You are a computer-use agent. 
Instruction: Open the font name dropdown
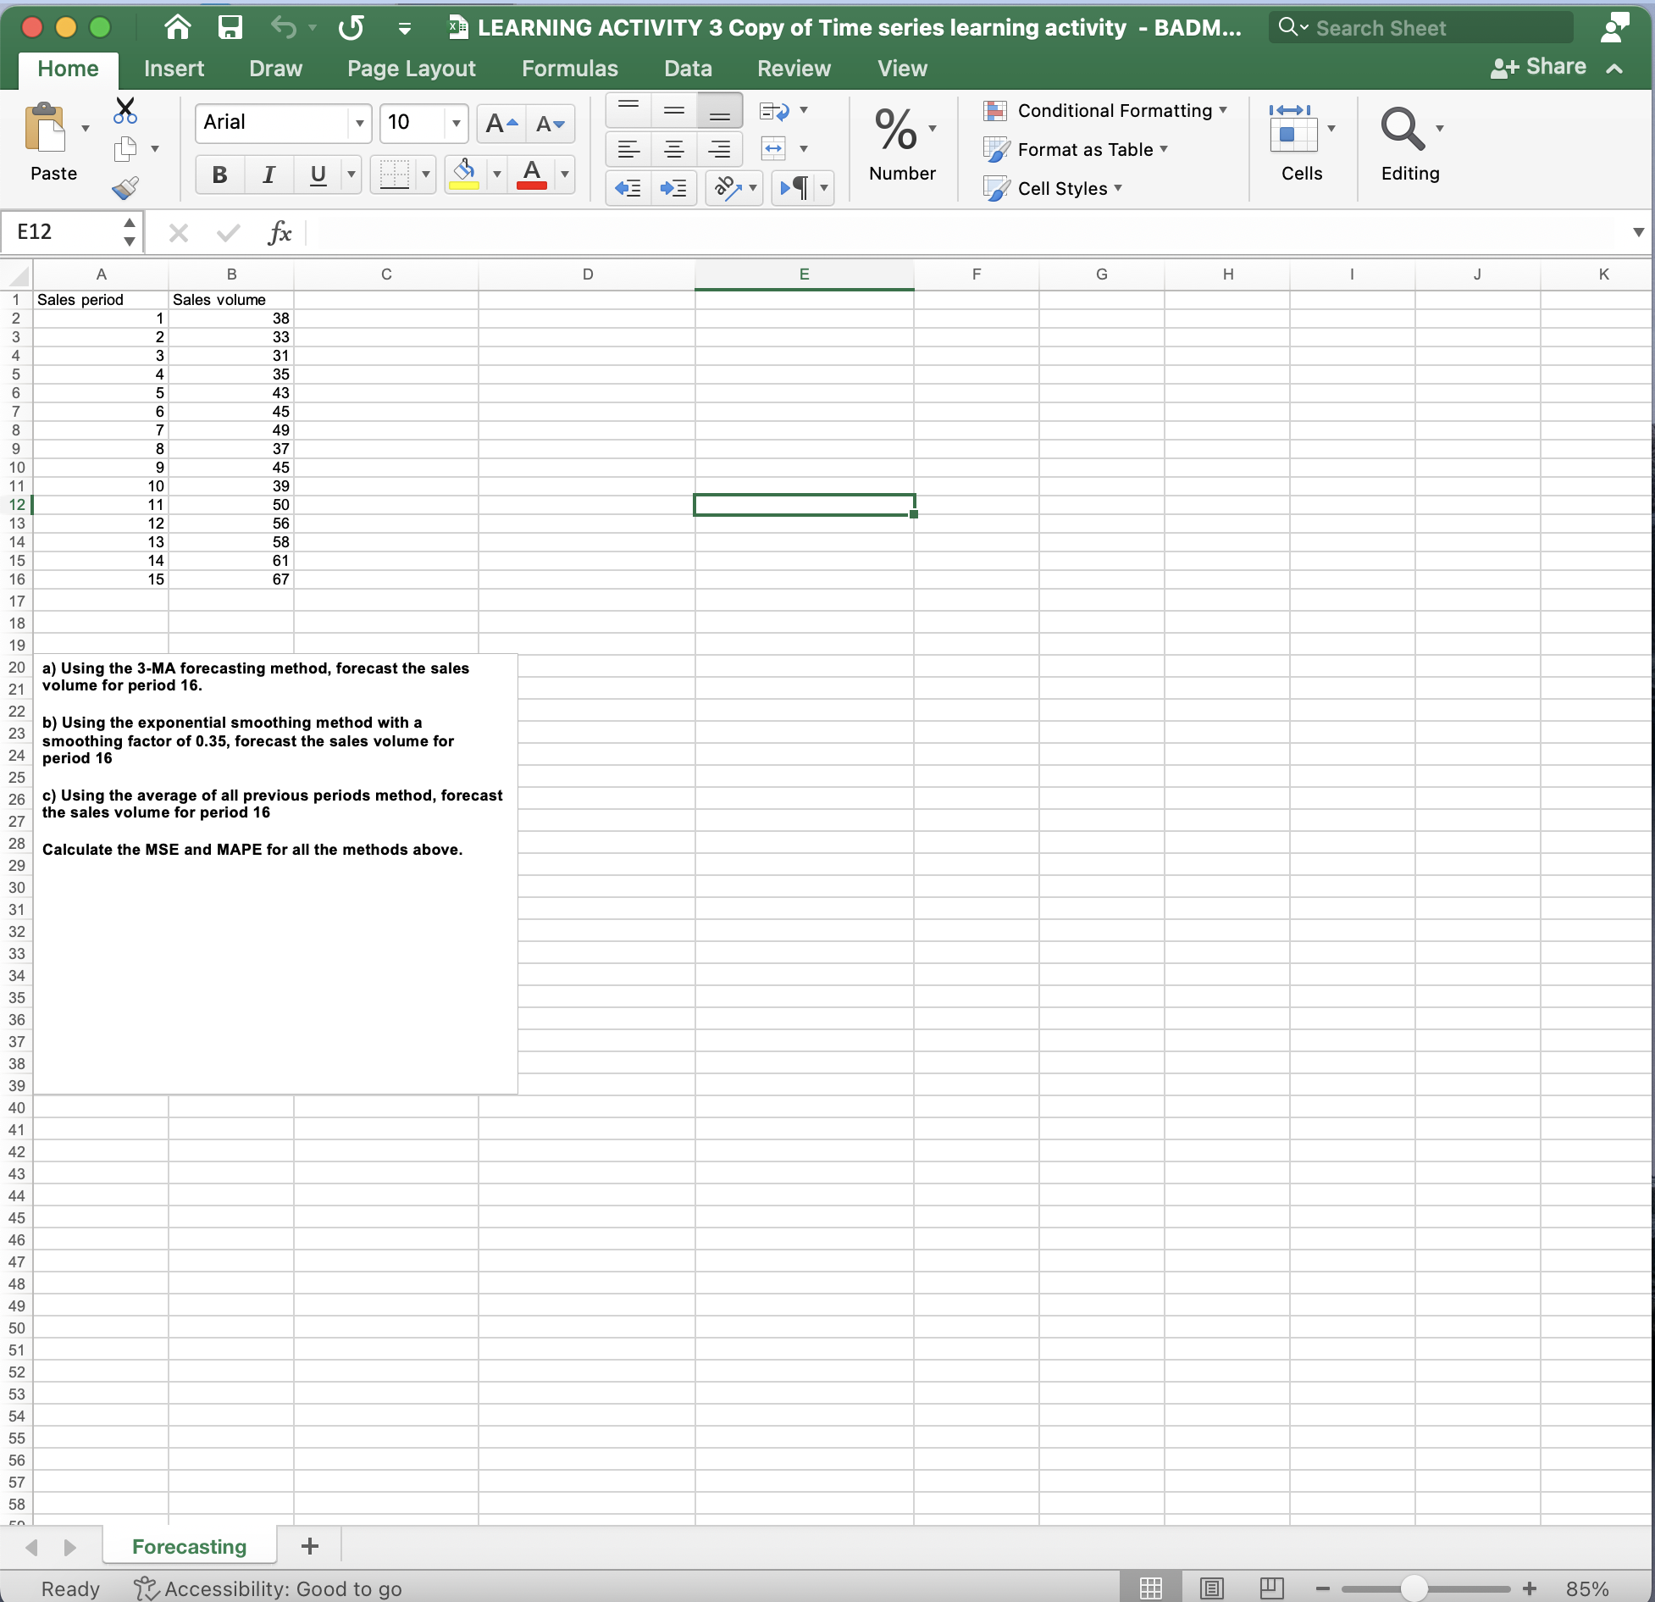359,124
